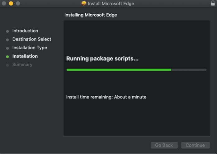Click the gray zoom window button

pyautogui.click(x=18, y=3)
